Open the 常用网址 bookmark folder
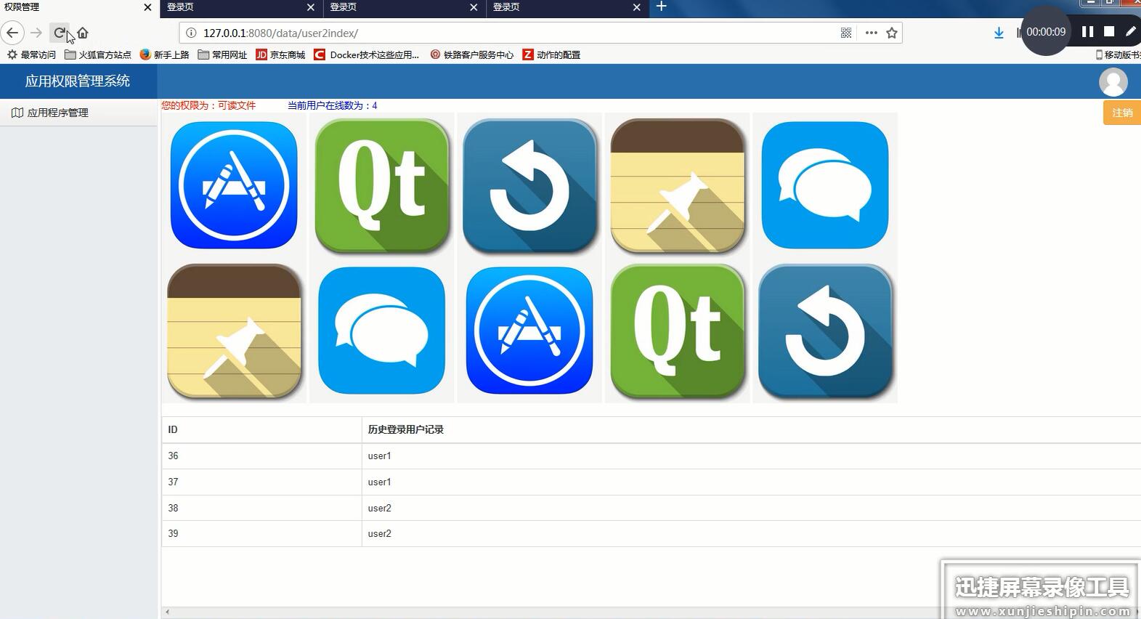 [222, 54]
